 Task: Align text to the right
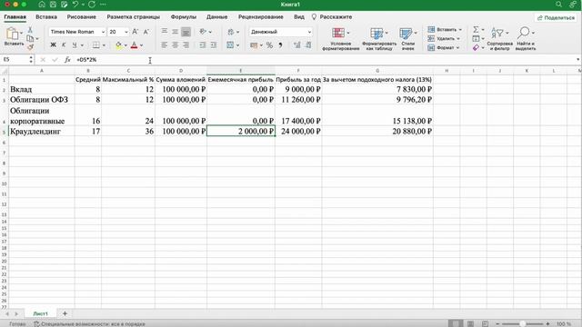(186, 45)
